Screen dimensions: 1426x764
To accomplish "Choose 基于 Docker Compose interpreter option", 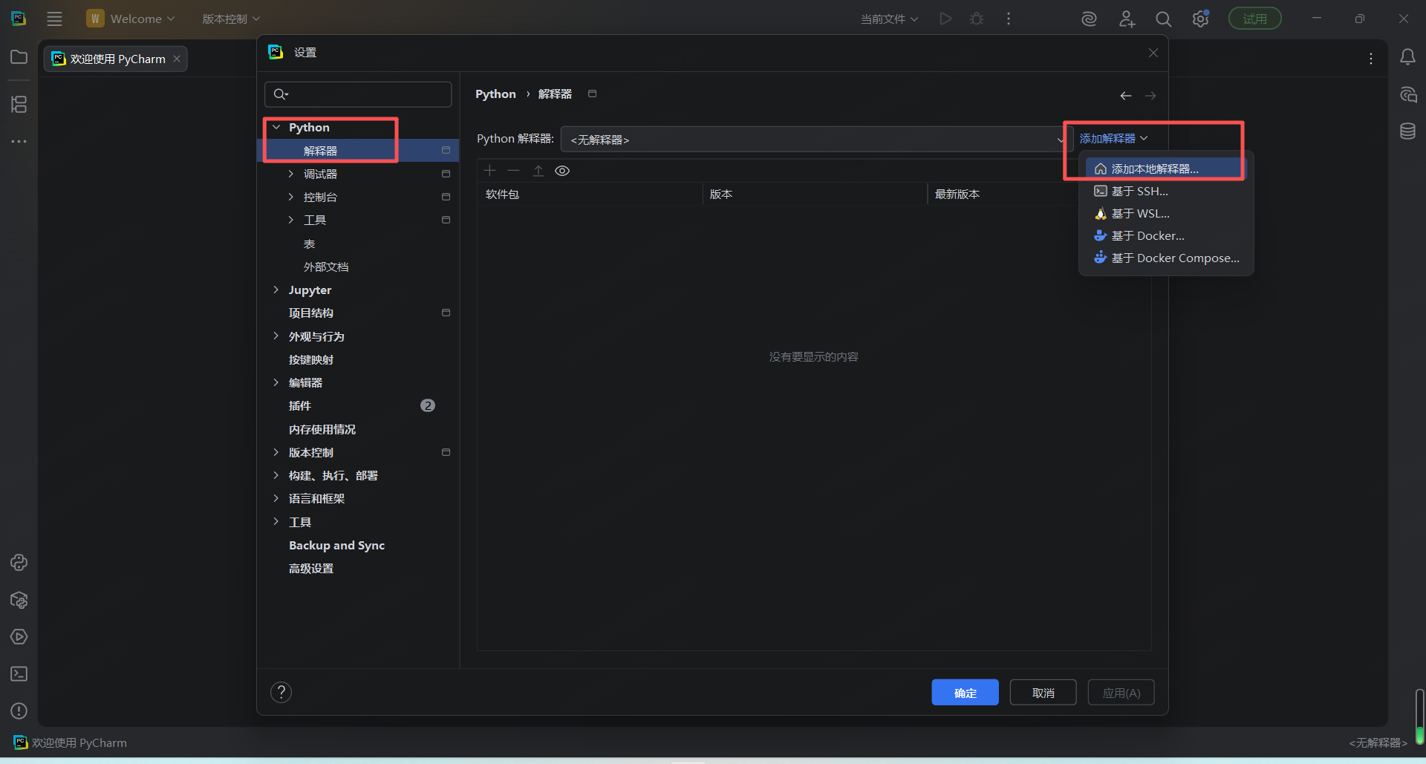I will [1166, 258].
